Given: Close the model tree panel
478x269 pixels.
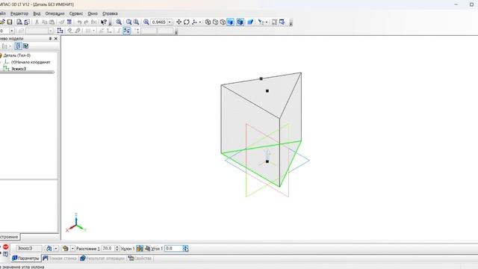Looking at the screenshot, I should pyautogui.click(x=56, y=39).
